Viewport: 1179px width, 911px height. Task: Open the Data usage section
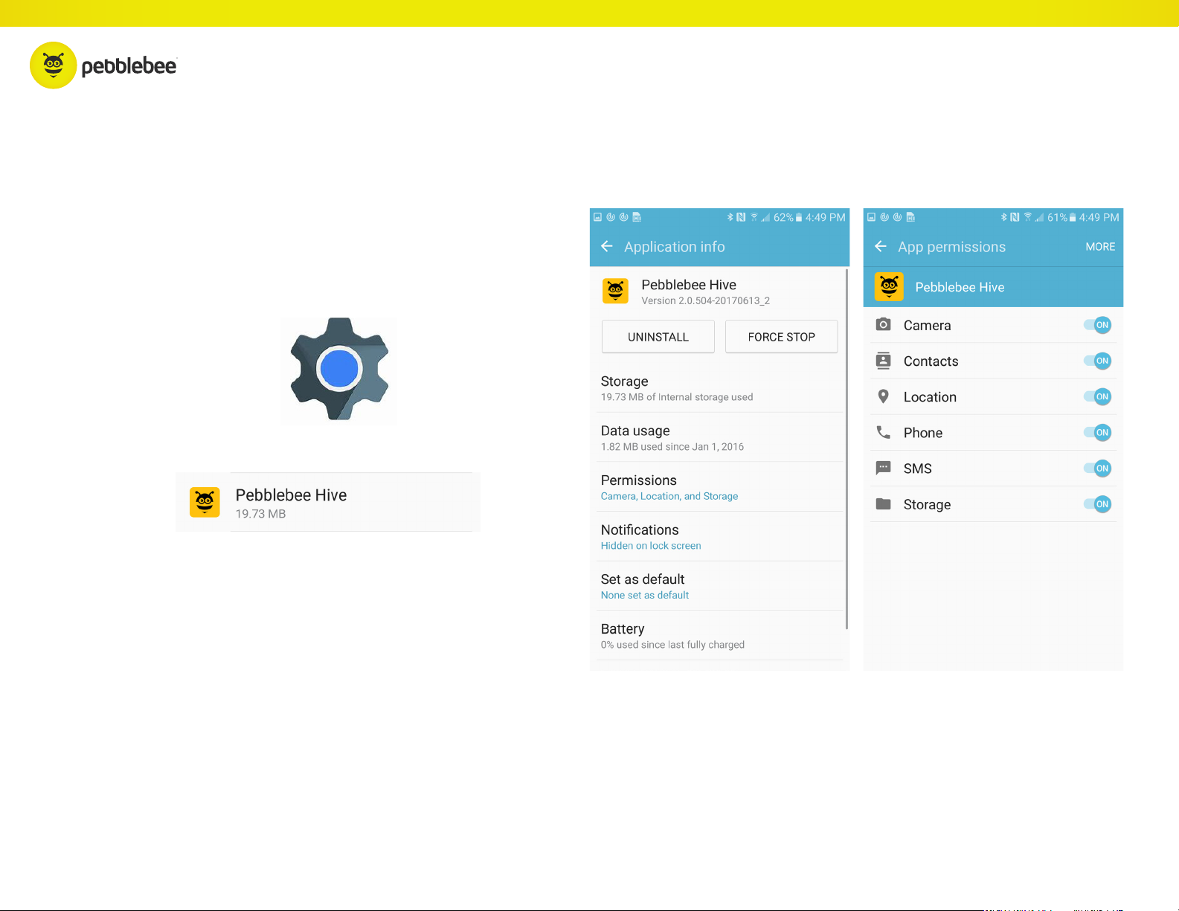(x=719, y=438)
